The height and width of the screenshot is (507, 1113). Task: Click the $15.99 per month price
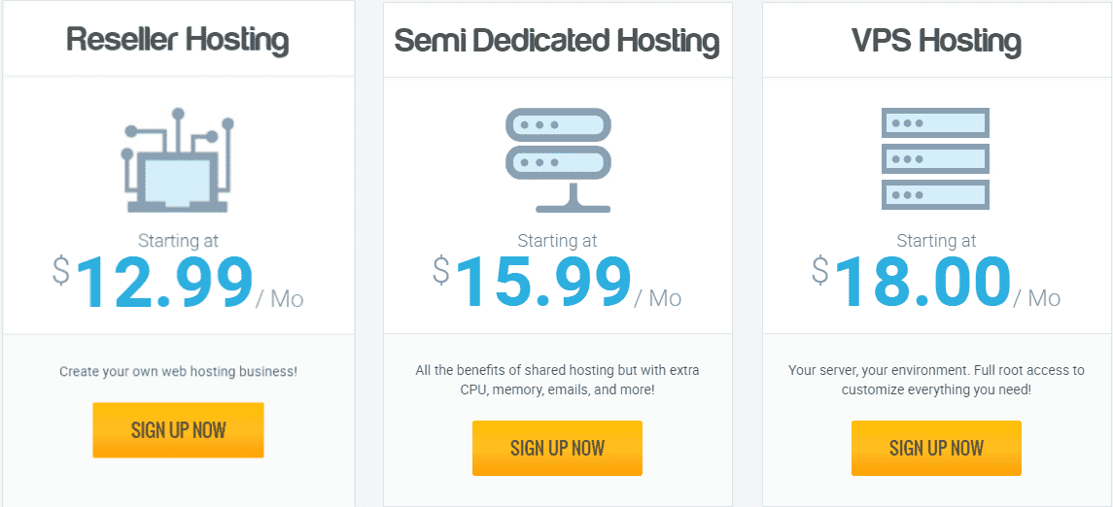point(557,282)
